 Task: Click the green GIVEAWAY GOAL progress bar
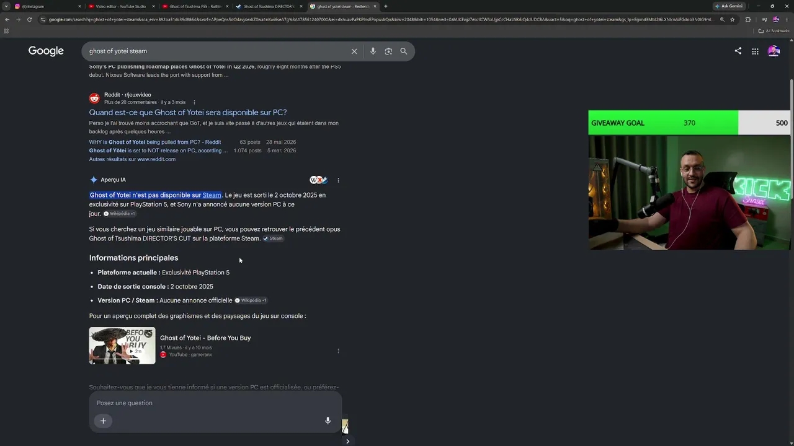[663, 123]
